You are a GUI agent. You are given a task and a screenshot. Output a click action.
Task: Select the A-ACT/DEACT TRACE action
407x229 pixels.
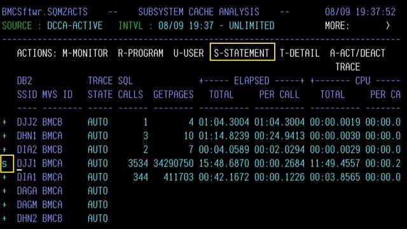click(x=357, y=60)
